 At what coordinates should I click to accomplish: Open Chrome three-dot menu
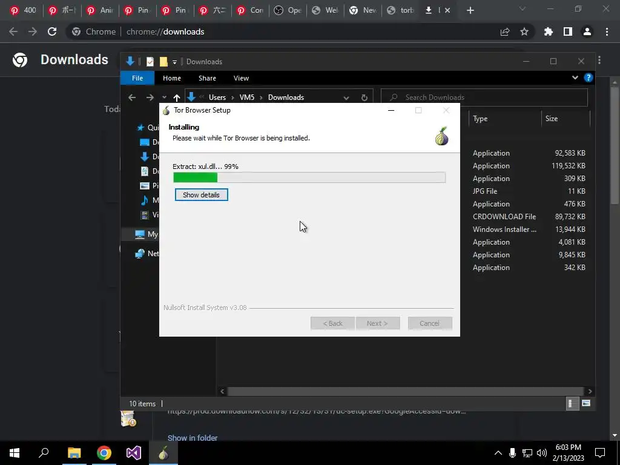607,31
